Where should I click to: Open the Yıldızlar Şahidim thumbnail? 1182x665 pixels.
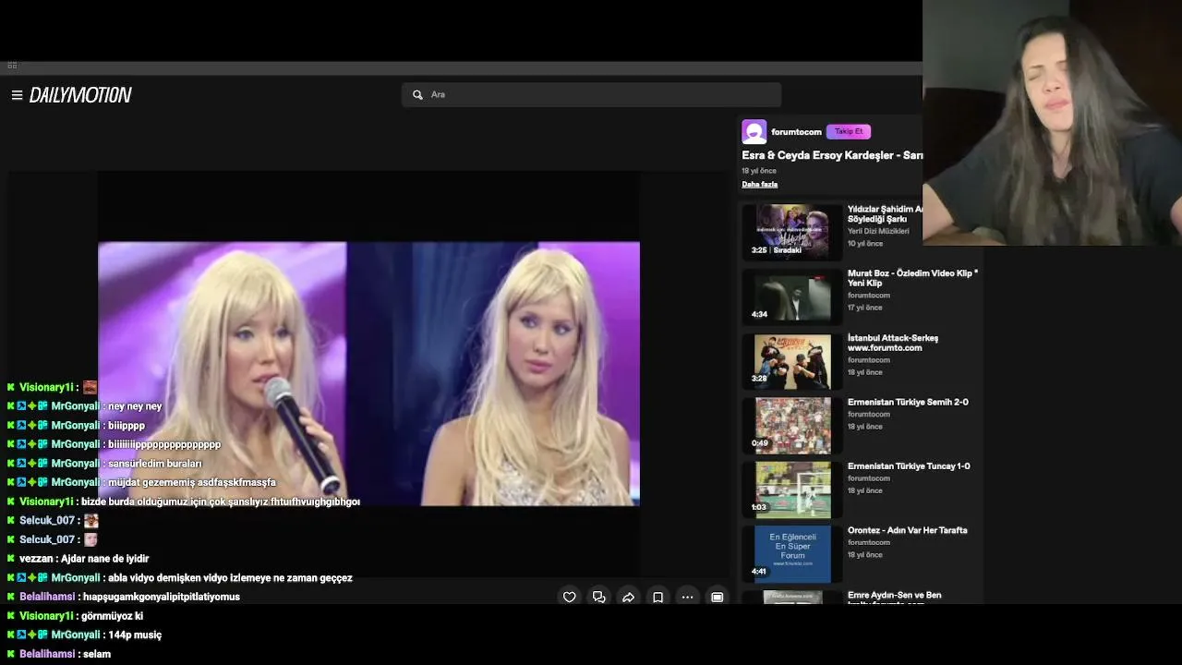click(792, 231)
